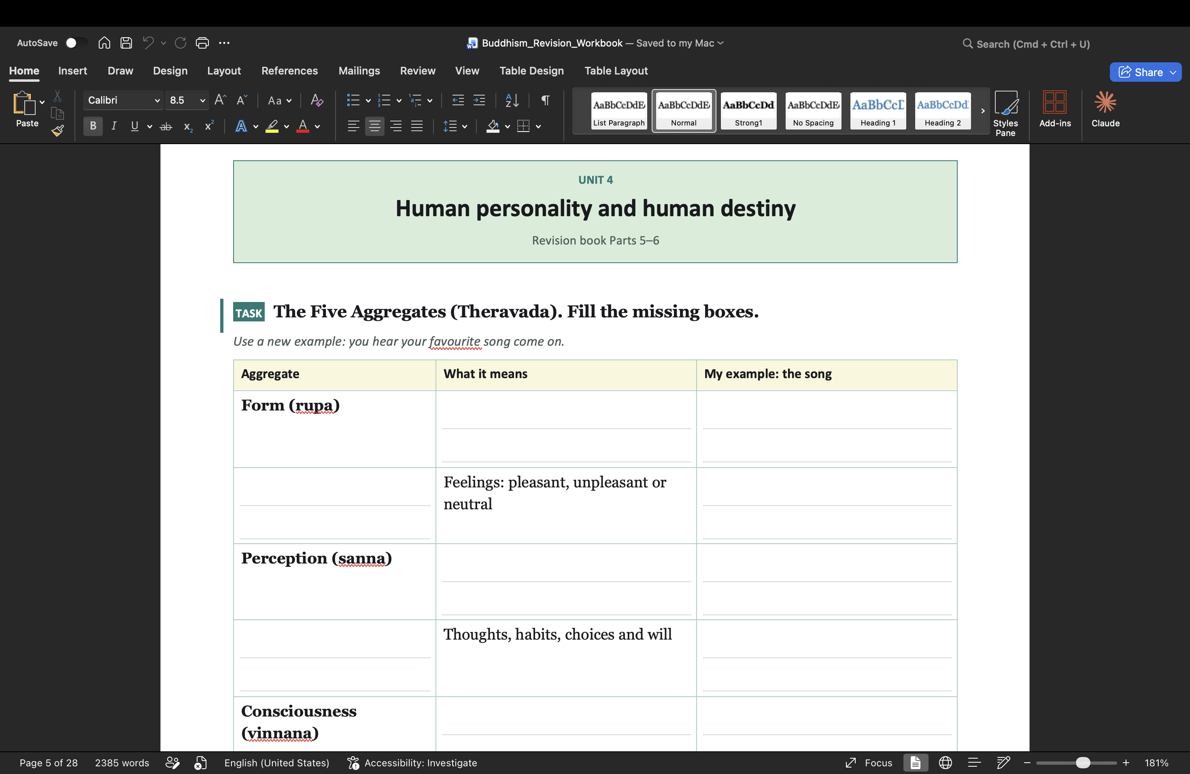Click the Sort A-Z icon
The width and height of the screenshot is (1190, 774).
click(x=512, y=100)
